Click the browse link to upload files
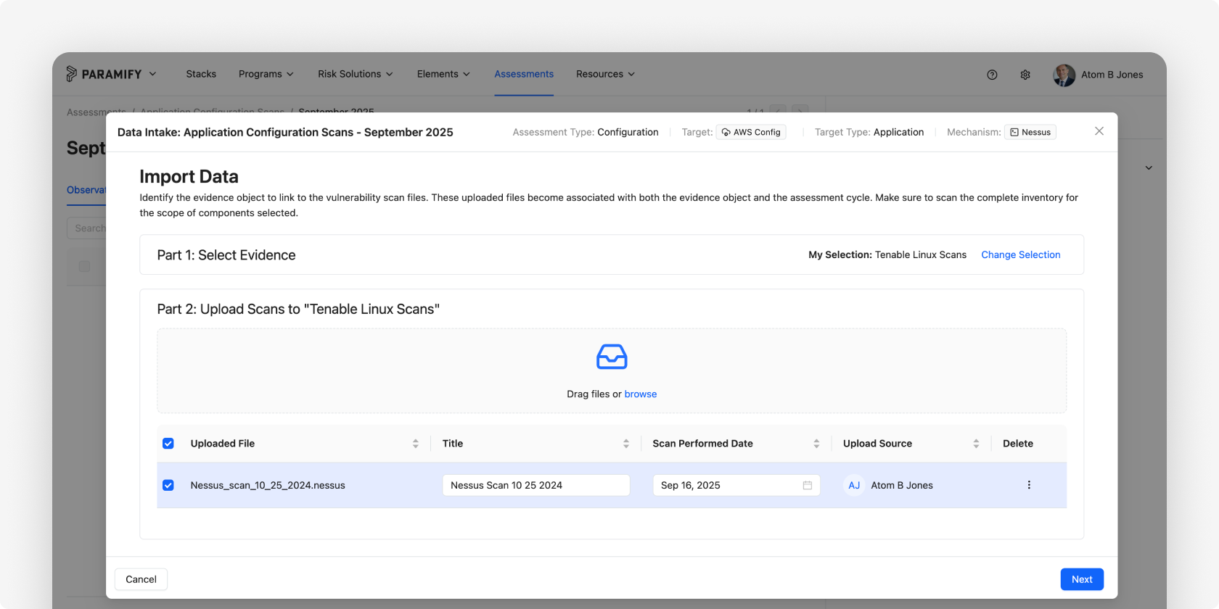The height and width of the screenshot is (609, 1219). point(641,394)
